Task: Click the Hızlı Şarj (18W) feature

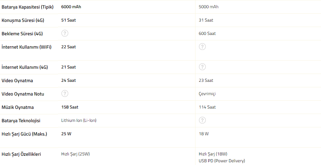Action: 213,154
